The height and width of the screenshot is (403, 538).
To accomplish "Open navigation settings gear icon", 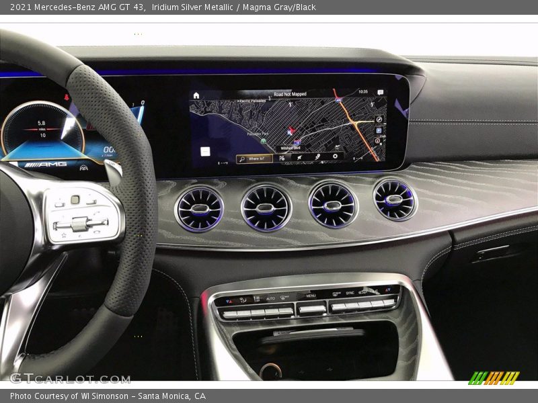I will tap(335, 156).
